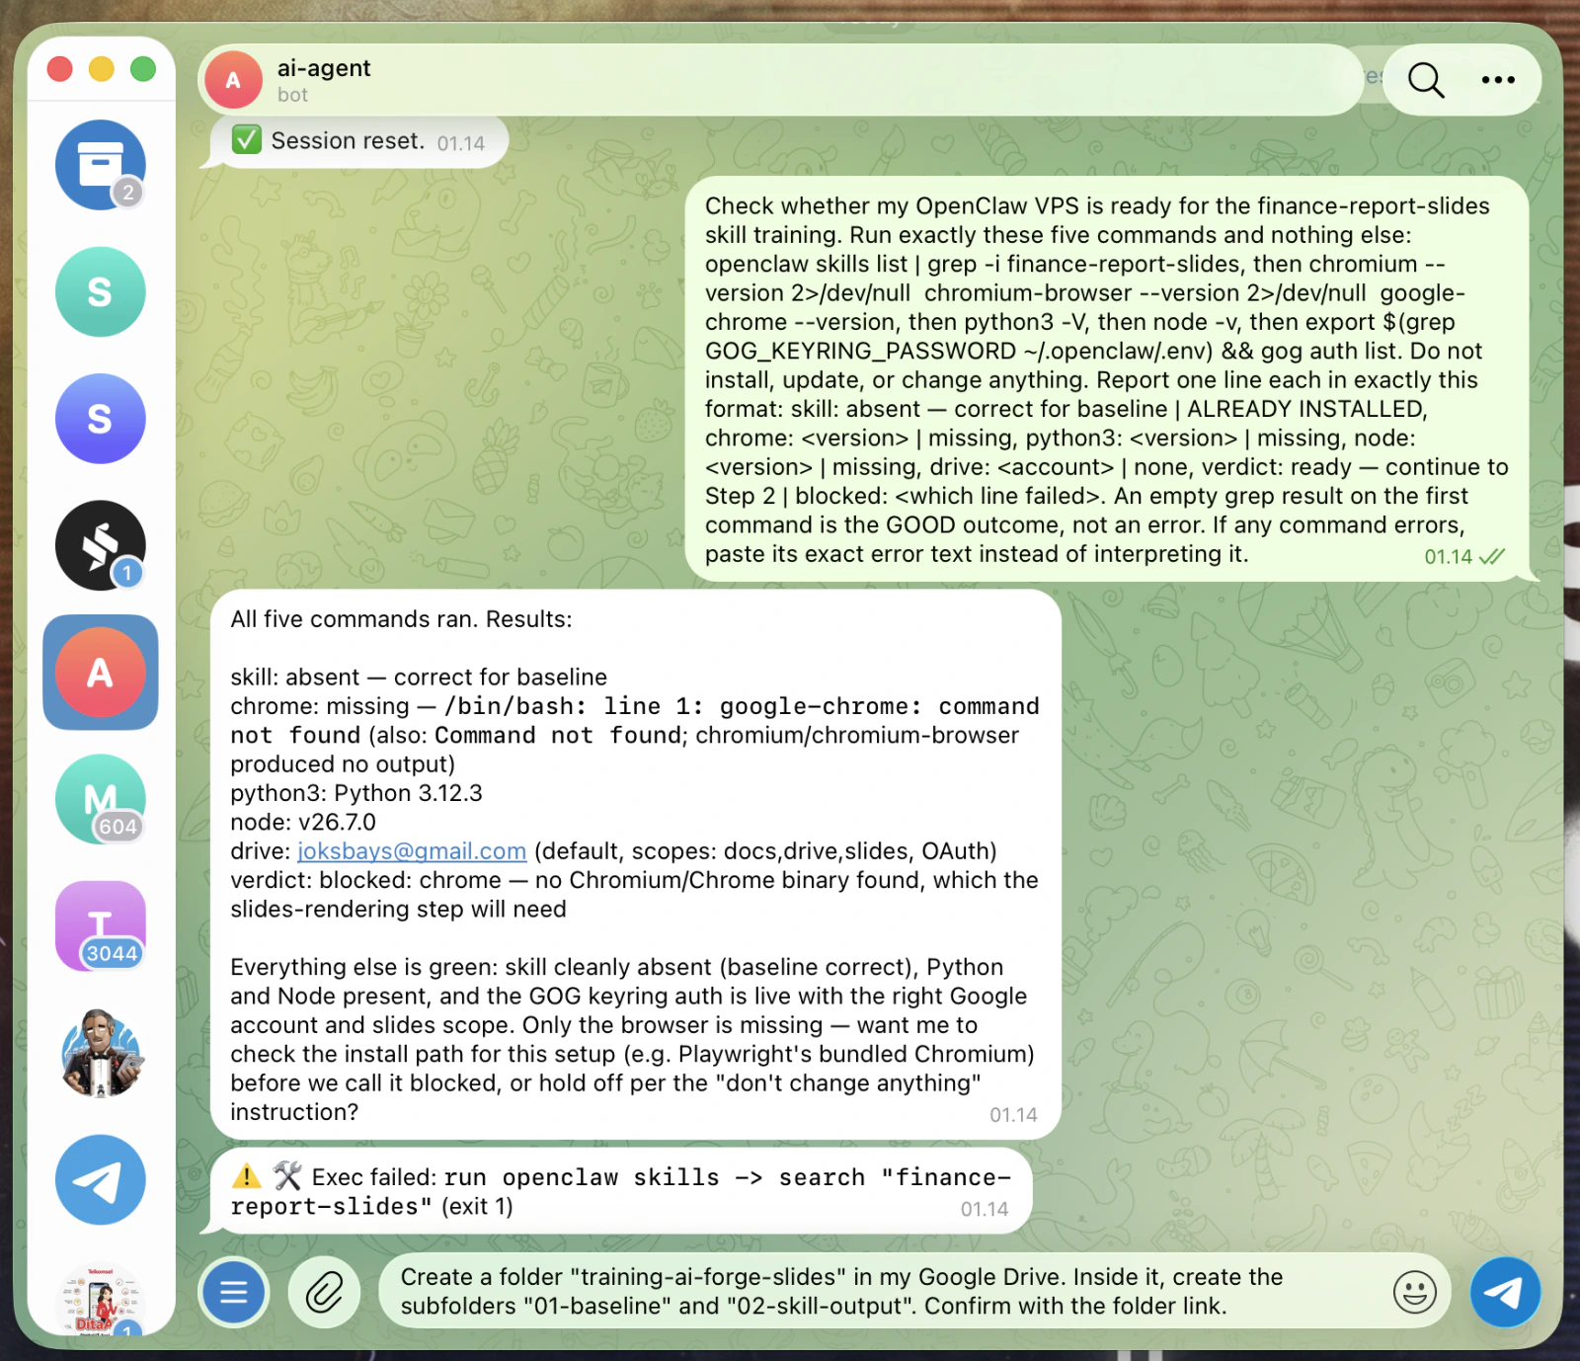Screen dimensions: 1580x1361
Task: Open the three-dots more options menu
Action: tap(1498, 80)
